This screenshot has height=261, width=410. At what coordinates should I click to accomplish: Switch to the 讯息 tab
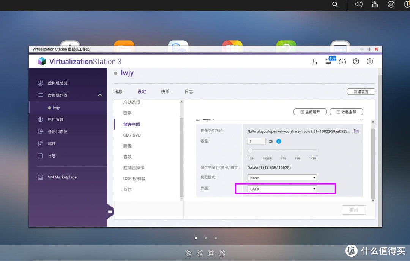tap(118, 91)
